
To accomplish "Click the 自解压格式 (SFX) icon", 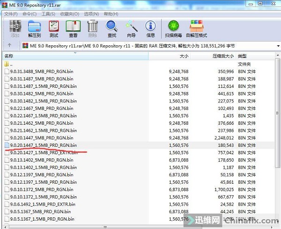I will [197, 28].
